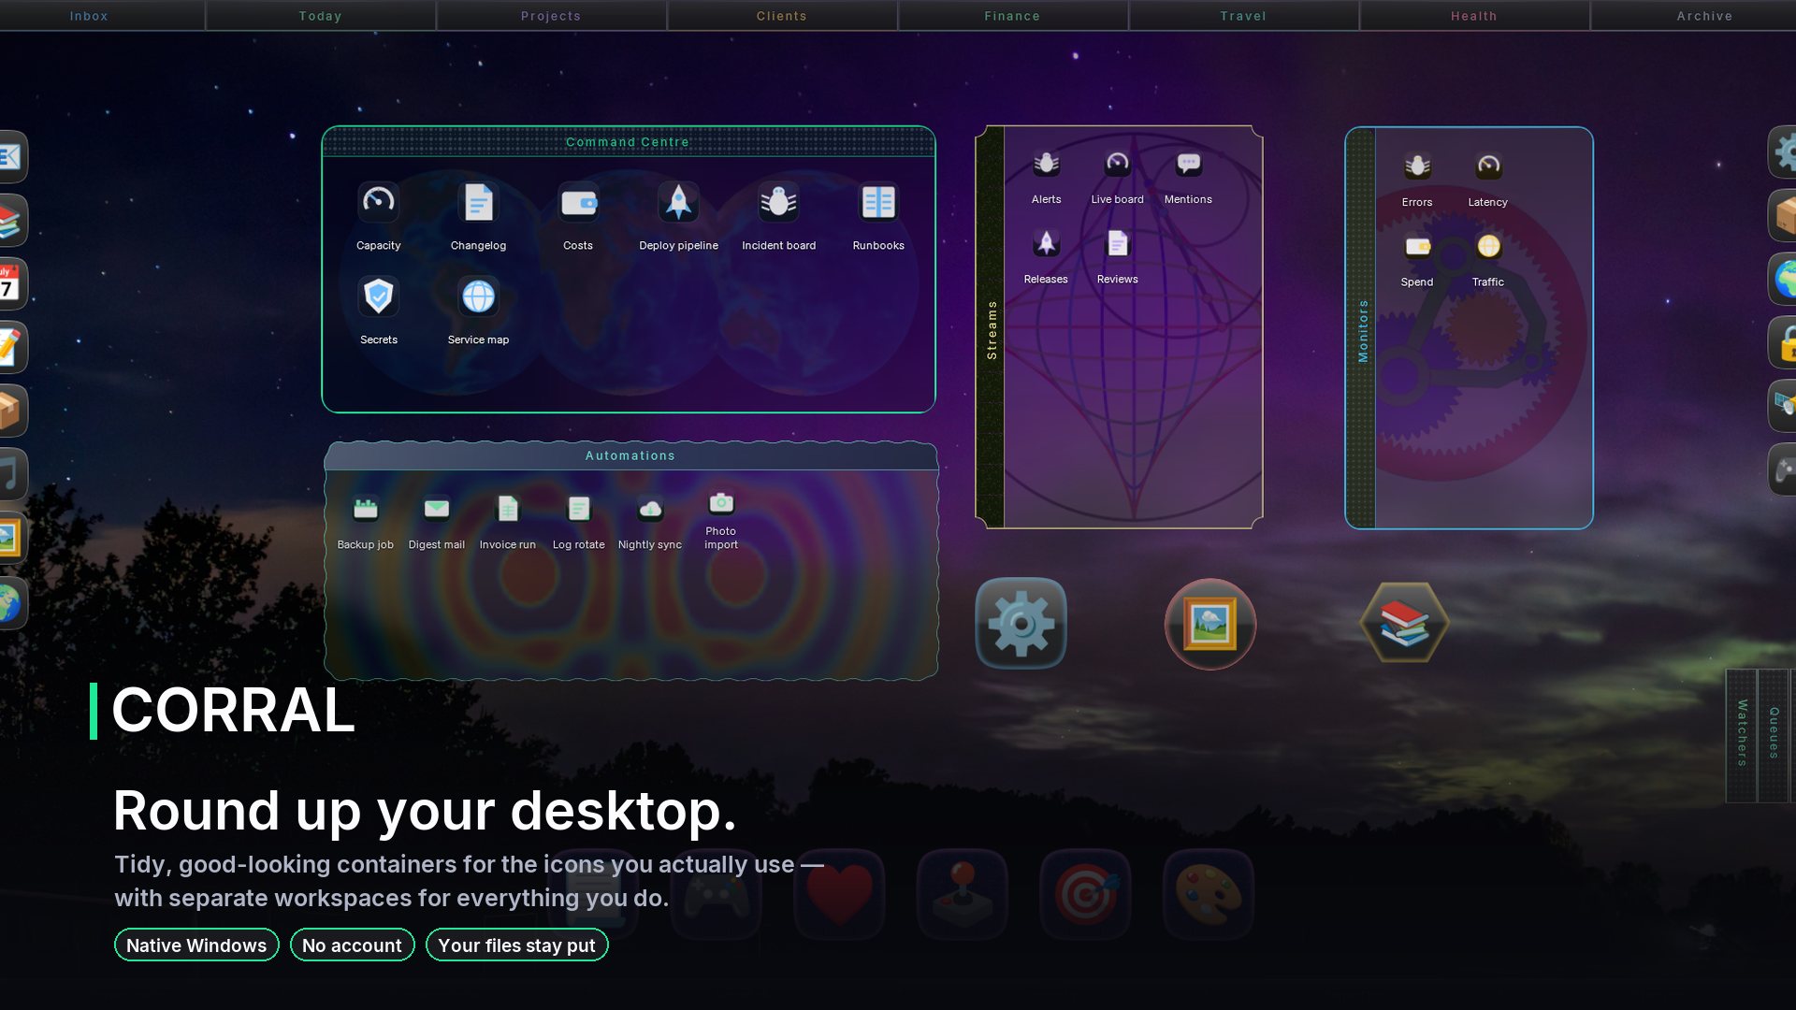Open the Nightly sync cloud icon
Image resolution: width=1796 pixels, height=1010 pixels.
[x=649, y=509]
